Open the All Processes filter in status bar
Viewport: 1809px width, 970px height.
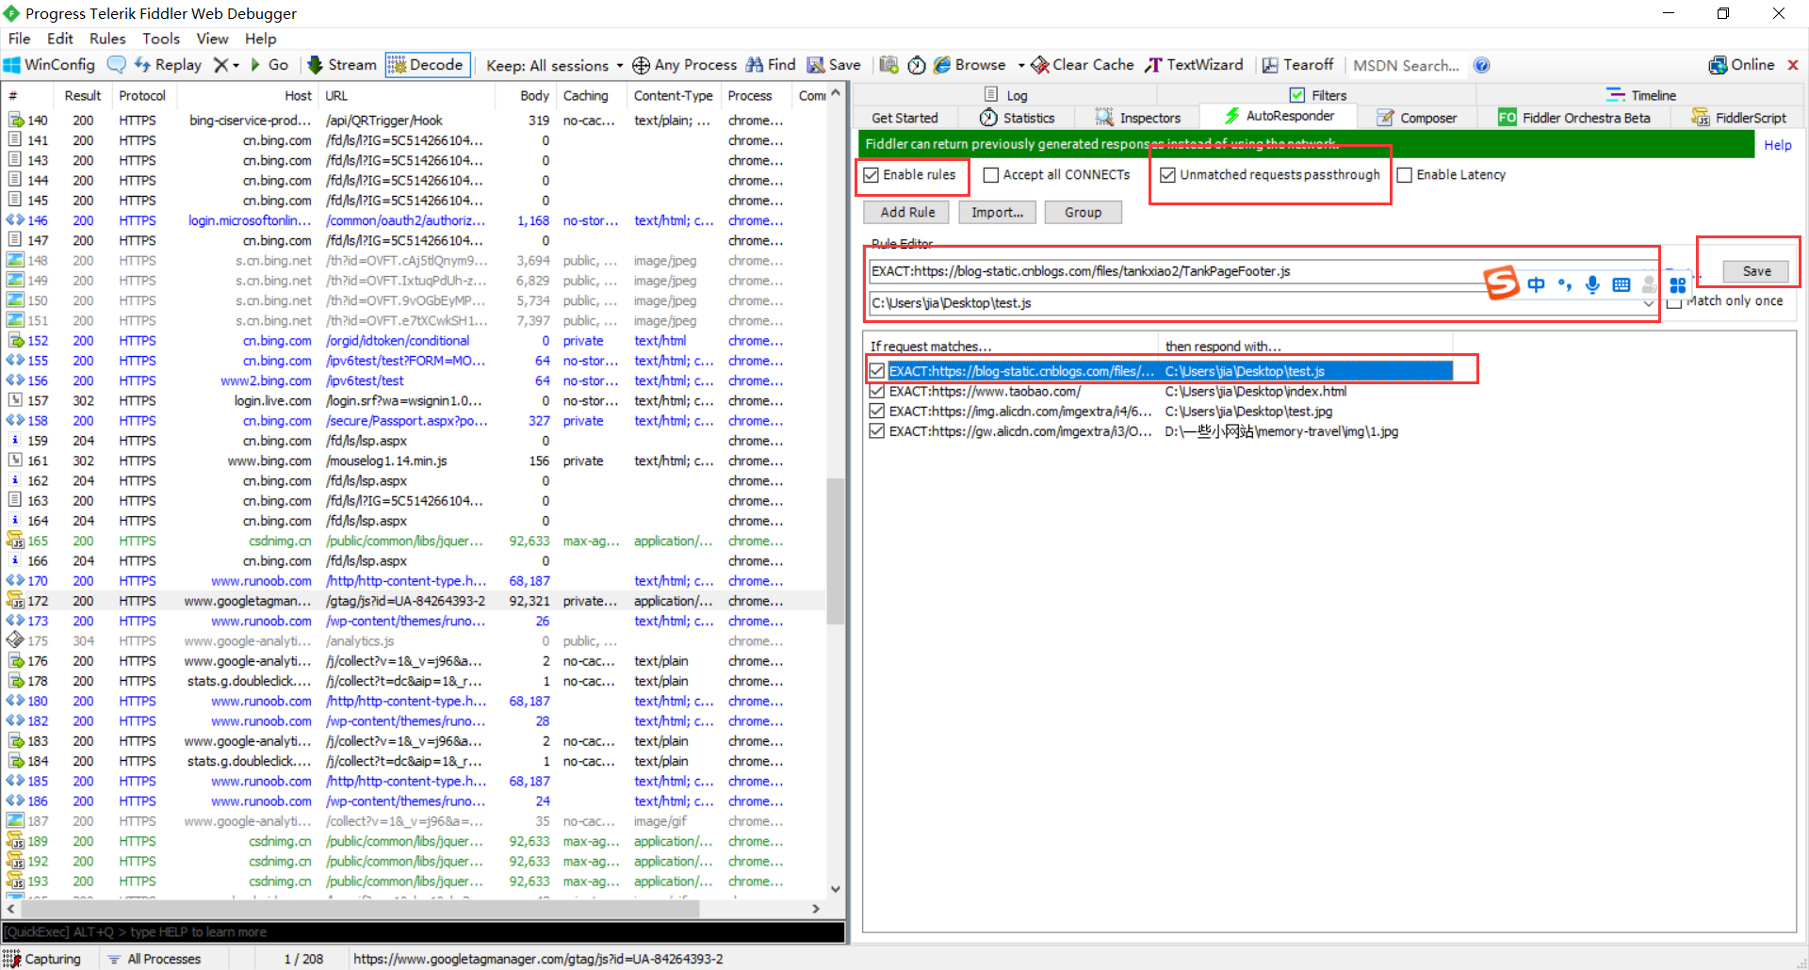point(155,959)
